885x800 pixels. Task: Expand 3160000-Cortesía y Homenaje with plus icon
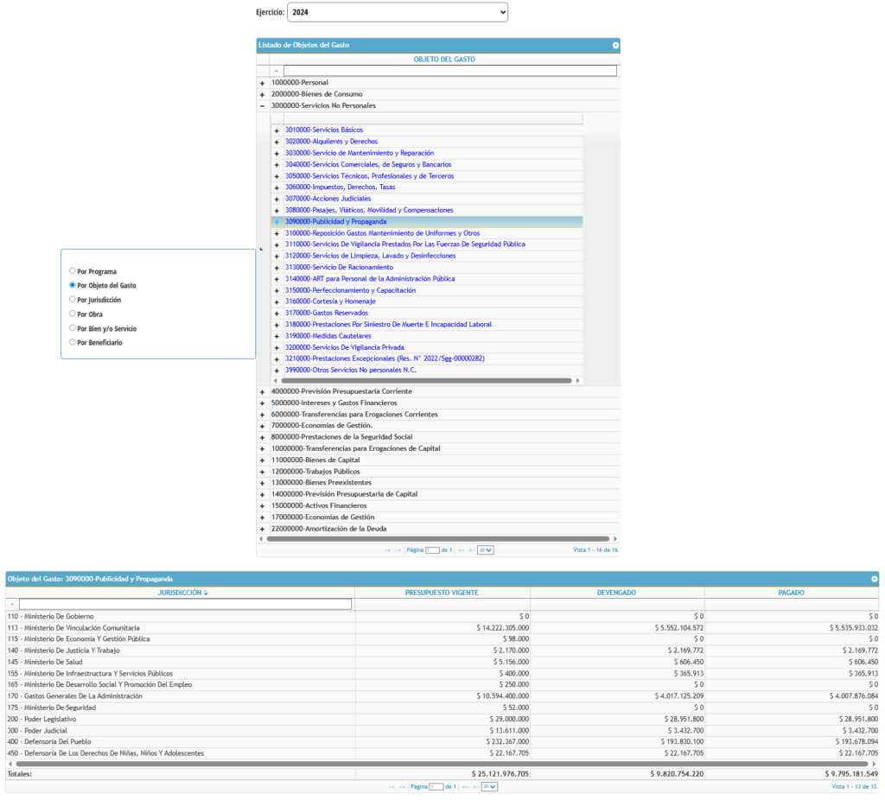277,302
